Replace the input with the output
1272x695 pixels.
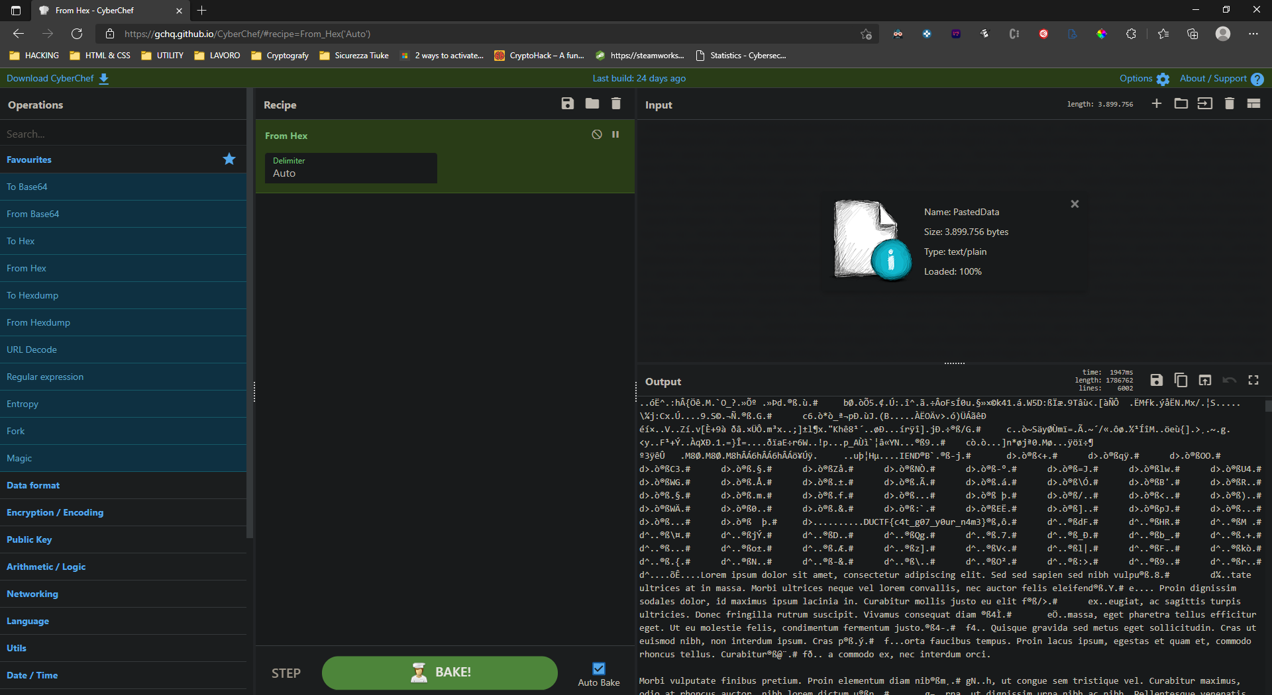(x=1205, y=380)
